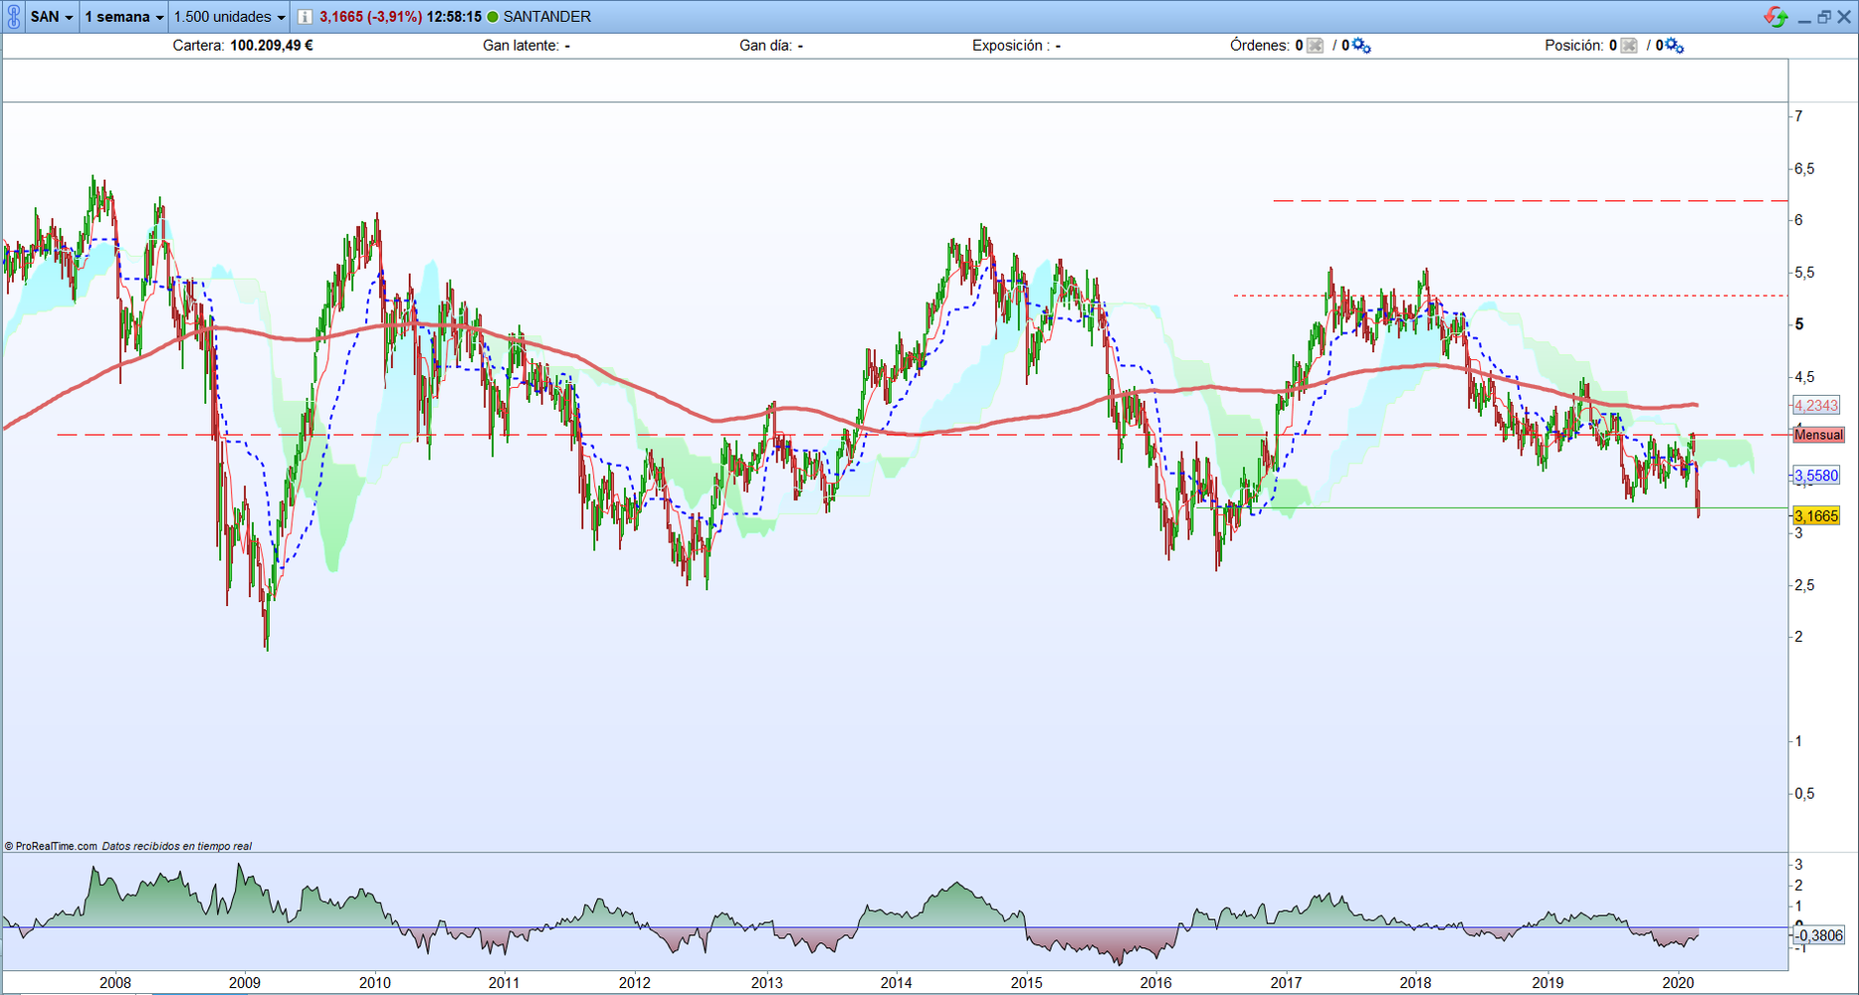Select the Mensual price line label

(1818, 435)
